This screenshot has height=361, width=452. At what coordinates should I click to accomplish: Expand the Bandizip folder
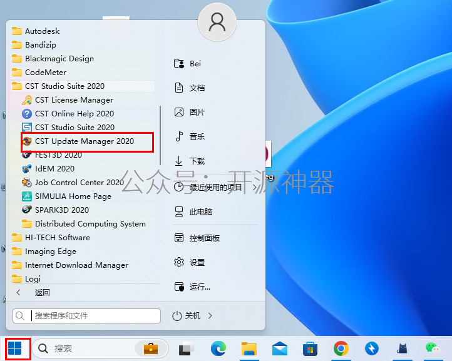pyautogui.click(x=83, y=44)
